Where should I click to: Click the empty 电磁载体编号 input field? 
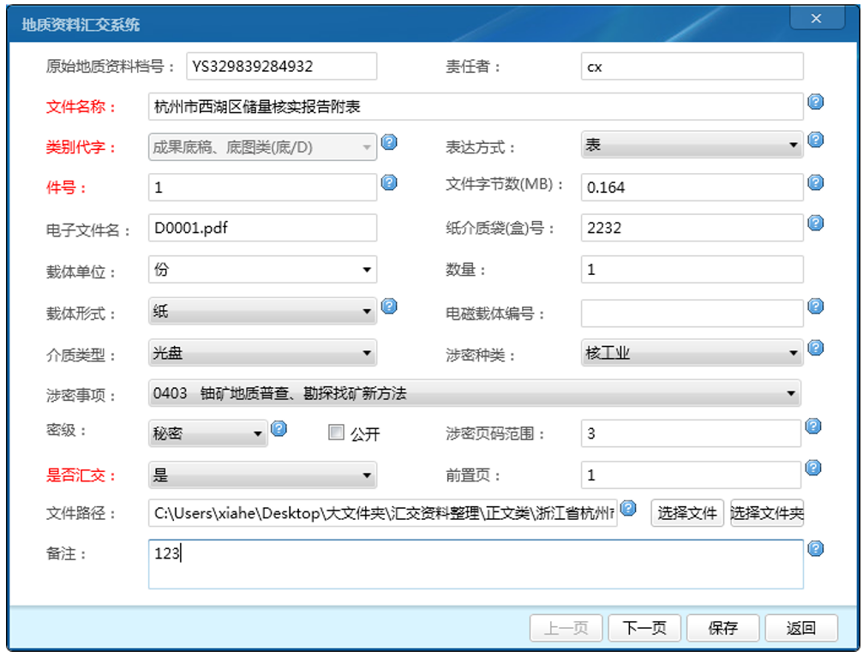tap(692, 314)
